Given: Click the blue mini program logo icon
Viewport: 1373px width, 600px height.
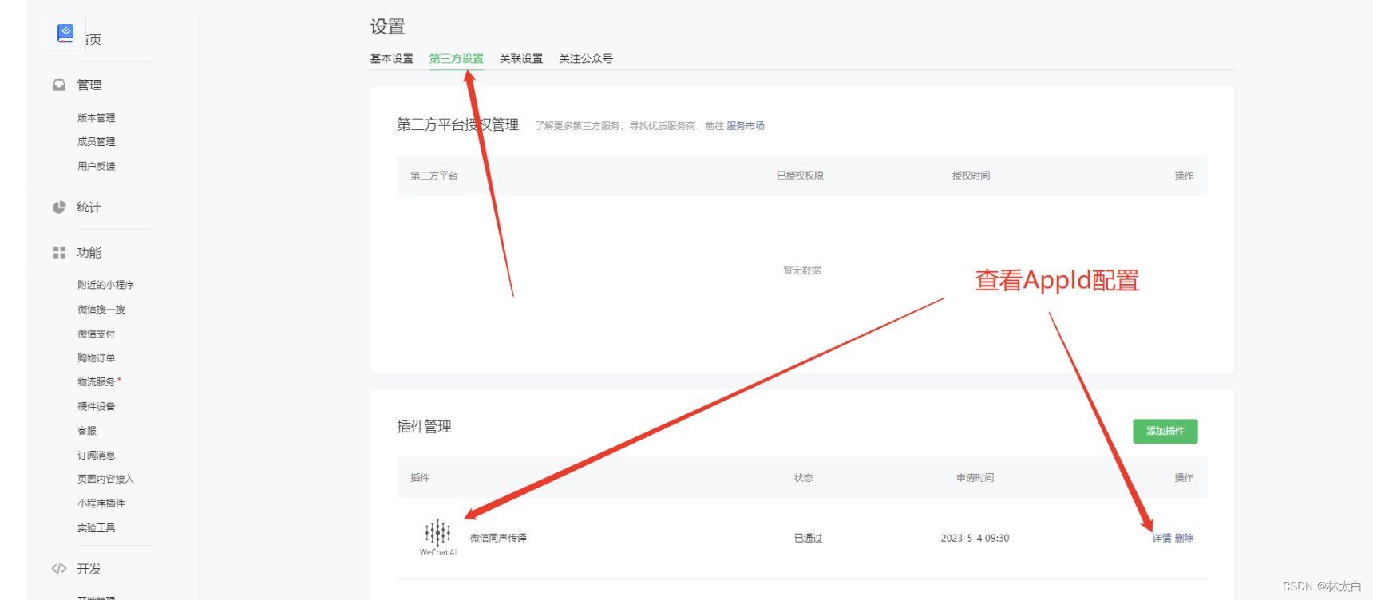Looking at the screenshot, I should tap(65, 34).
